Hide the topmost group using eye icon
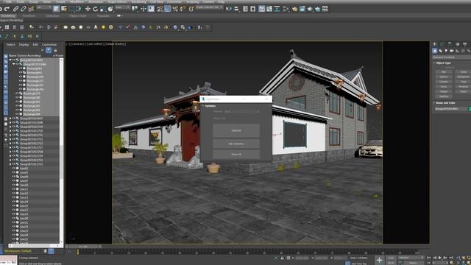This screenshot has height=265, width=471. click(x=14, y=60)
